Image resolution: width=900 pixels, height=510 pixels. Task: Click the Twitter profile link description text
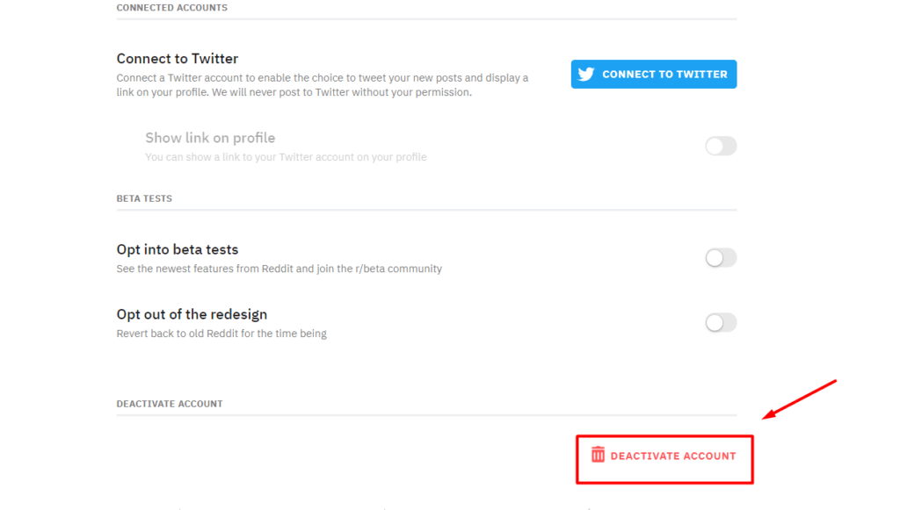click(x=286, y=157)
